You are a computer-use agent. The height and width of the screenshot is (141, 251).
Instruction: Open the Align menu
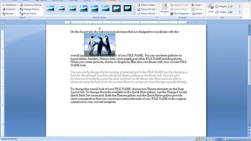(197, 5)
